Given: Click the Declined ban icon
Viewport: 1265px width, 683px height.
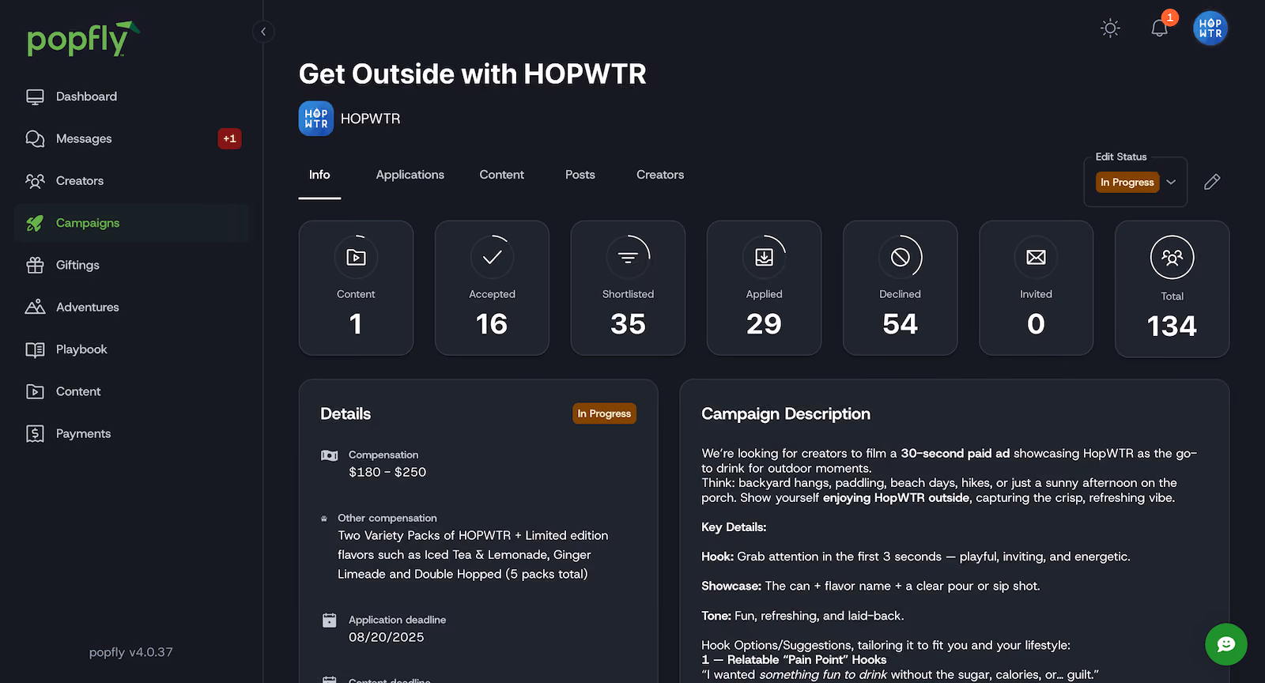Looking at the screenshot, I should (x=900, y=257).
